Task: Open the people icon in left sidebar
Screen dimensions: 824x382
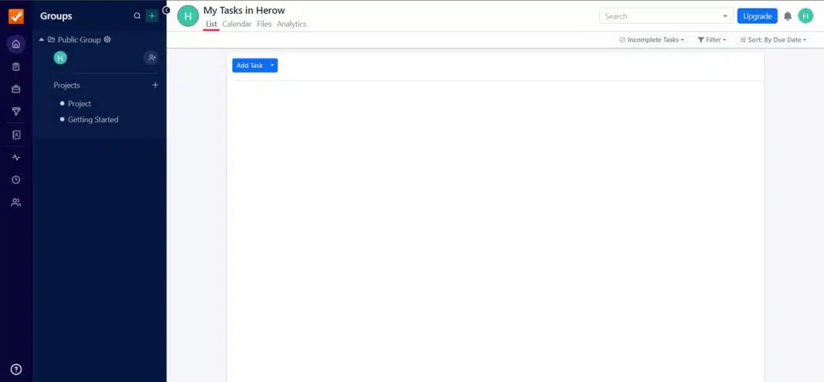Action: point(16,203)
